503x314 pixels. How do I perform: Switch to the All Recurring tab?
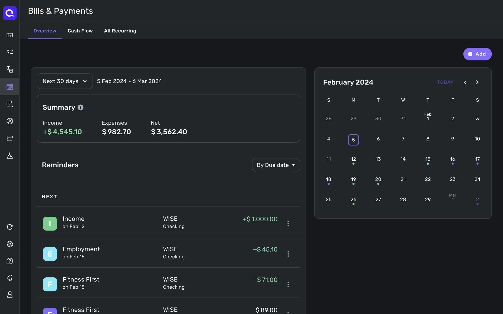click(120, 31)
